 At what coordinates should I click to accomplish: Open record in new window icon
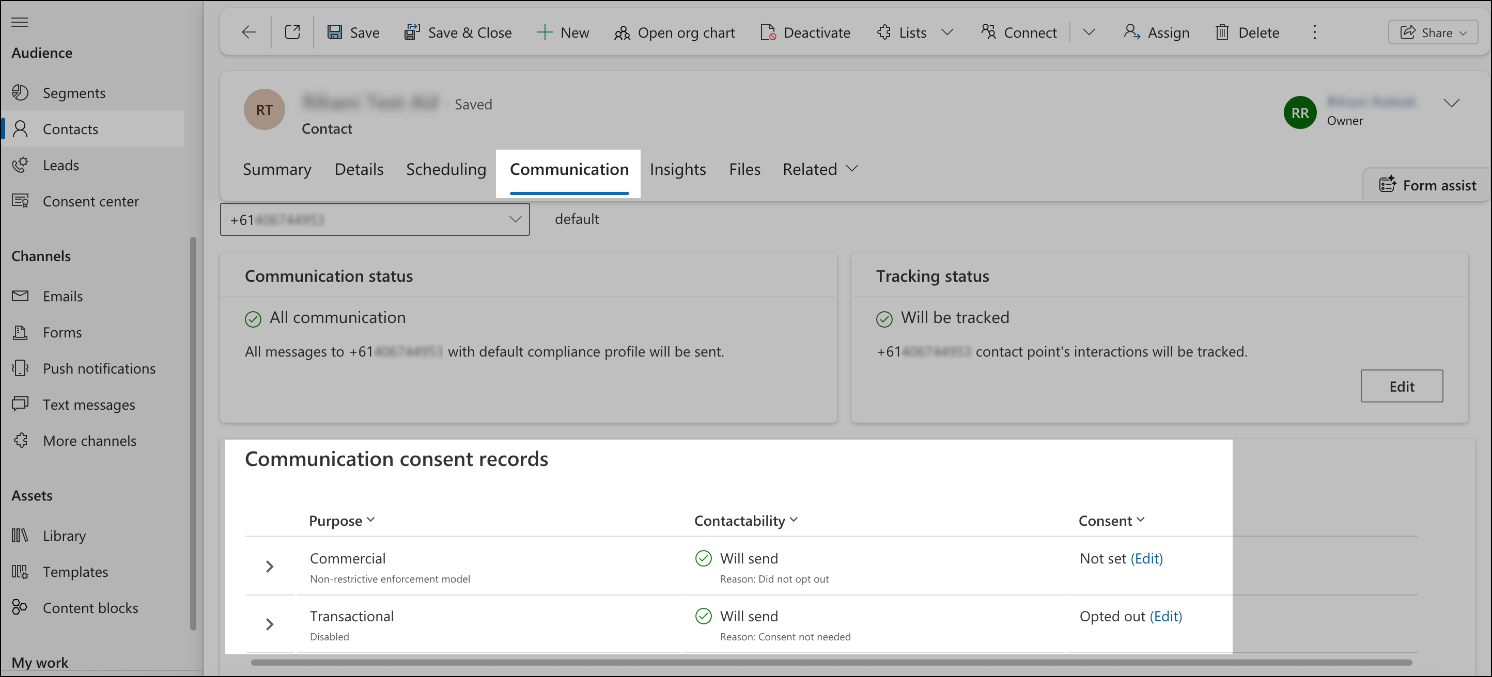point(292,33)
